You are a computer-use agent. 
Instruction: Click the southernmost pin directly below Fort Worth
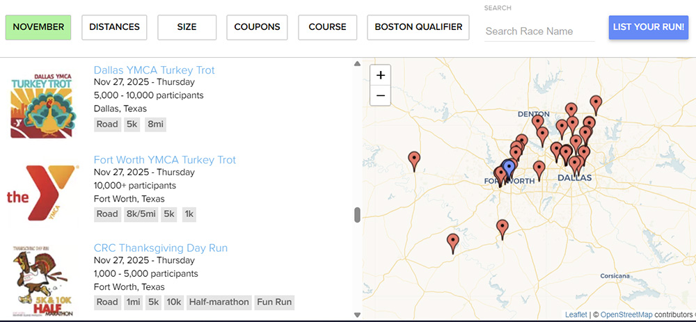pos(502,230)
